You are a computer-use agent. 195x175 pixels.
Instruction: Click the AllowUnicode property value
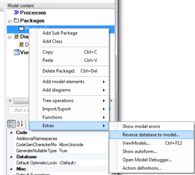[71, 145]
